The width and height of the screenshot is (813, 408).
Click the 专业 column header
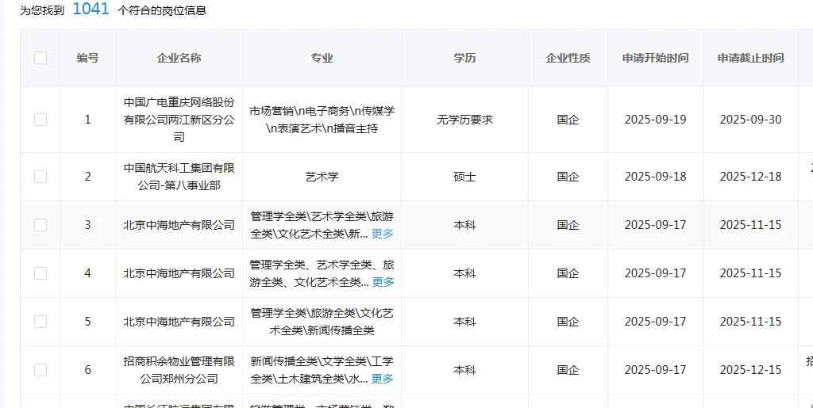click(322, 58)
